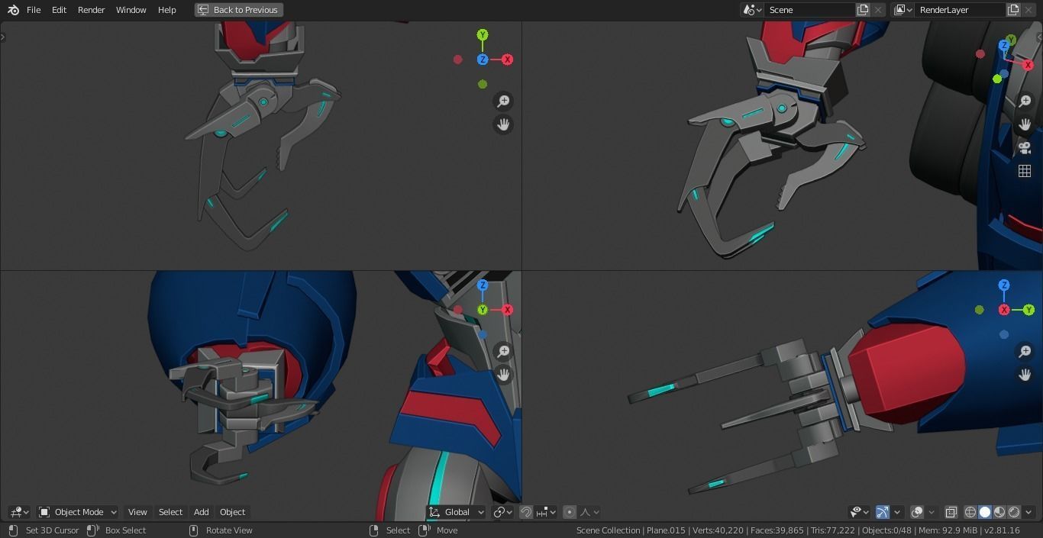Click the zoom icon in top-right viewport
Viewport: 1043px width, 538px height.
[x=1025, y=101]
